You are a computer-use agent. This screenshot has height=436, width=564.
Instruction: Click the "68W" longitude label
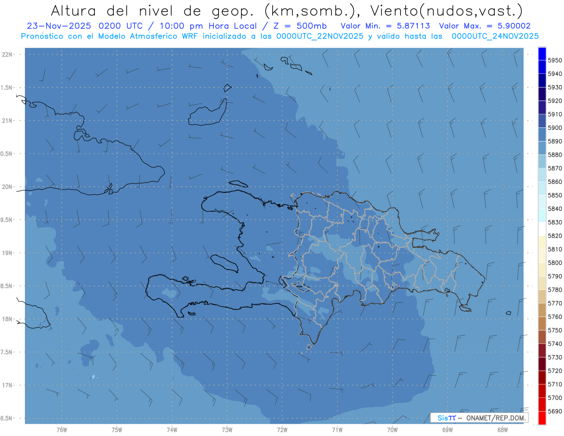(502, 430)
